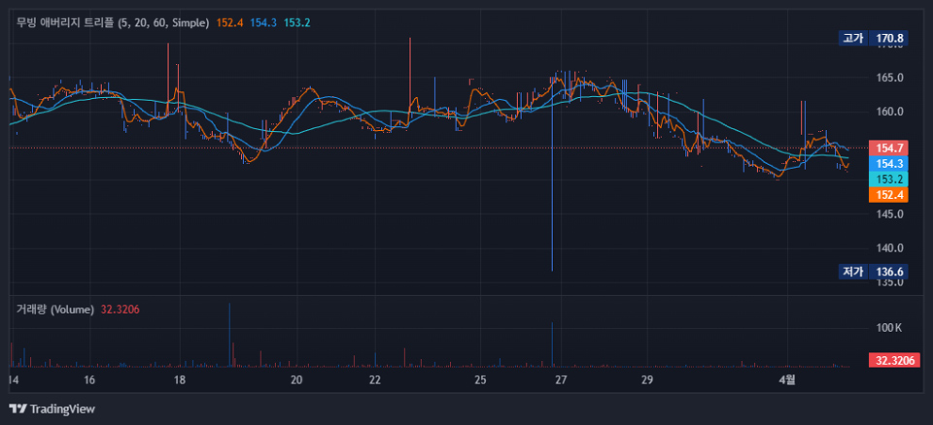Click the teal 153.2 legend value
The width and height of the screenshot is (933, 425).
click(x=297, y=22)
